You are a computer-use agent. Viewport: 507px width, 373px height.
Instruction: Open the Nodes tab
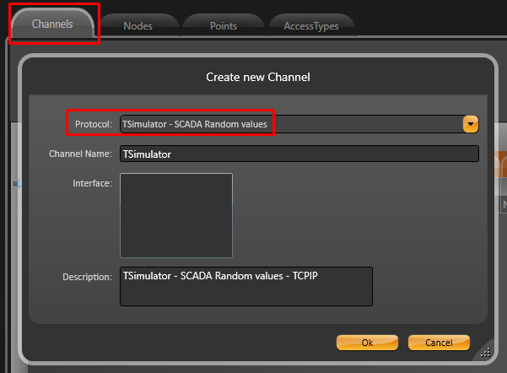click(x=138, y=26)
